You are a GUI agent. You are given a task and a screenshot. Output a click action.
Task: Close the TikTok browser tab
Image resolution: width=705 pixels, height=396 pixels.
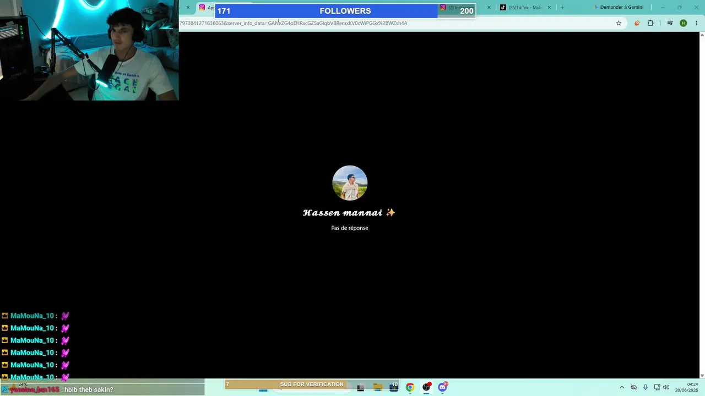(549, 8)
